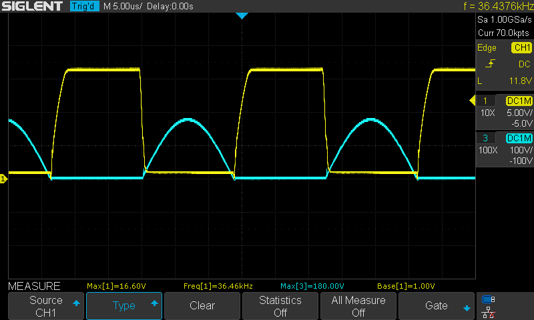Click the Curr 70.0kpts memory depth text
This screenshot has height=320, width=534.
(503, 33)
